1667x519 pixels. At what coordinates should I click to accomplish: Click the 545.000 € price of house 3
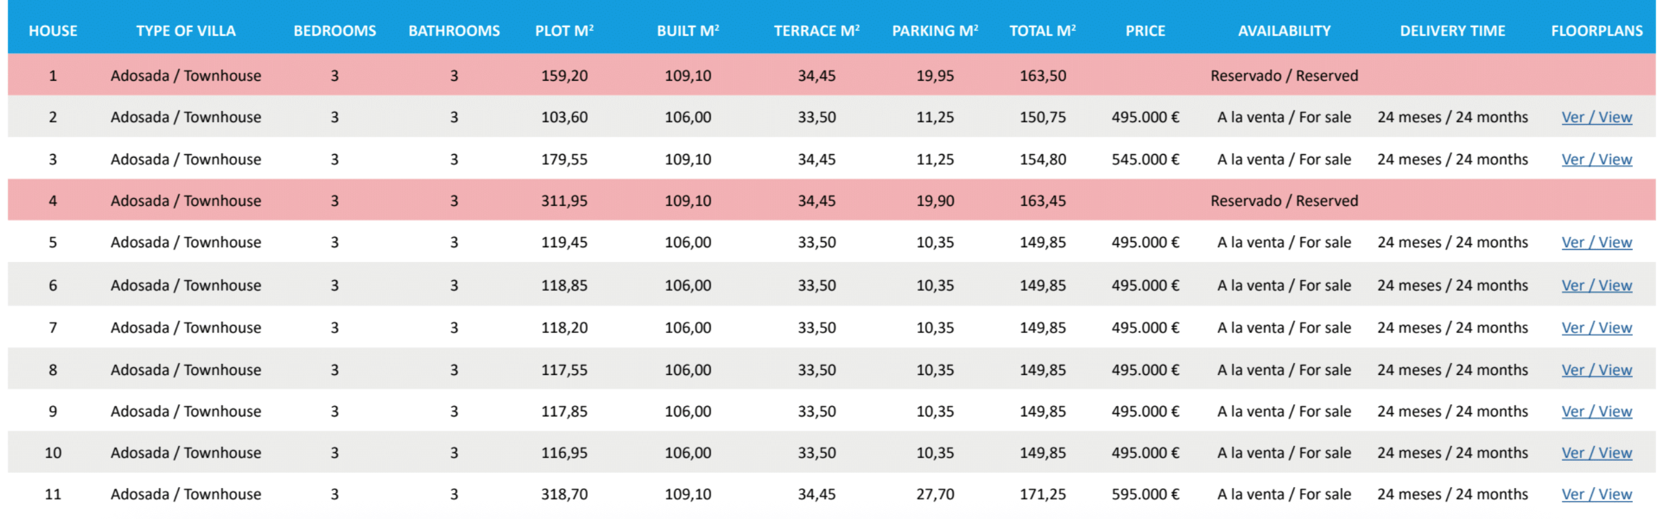click(1145, 159)
